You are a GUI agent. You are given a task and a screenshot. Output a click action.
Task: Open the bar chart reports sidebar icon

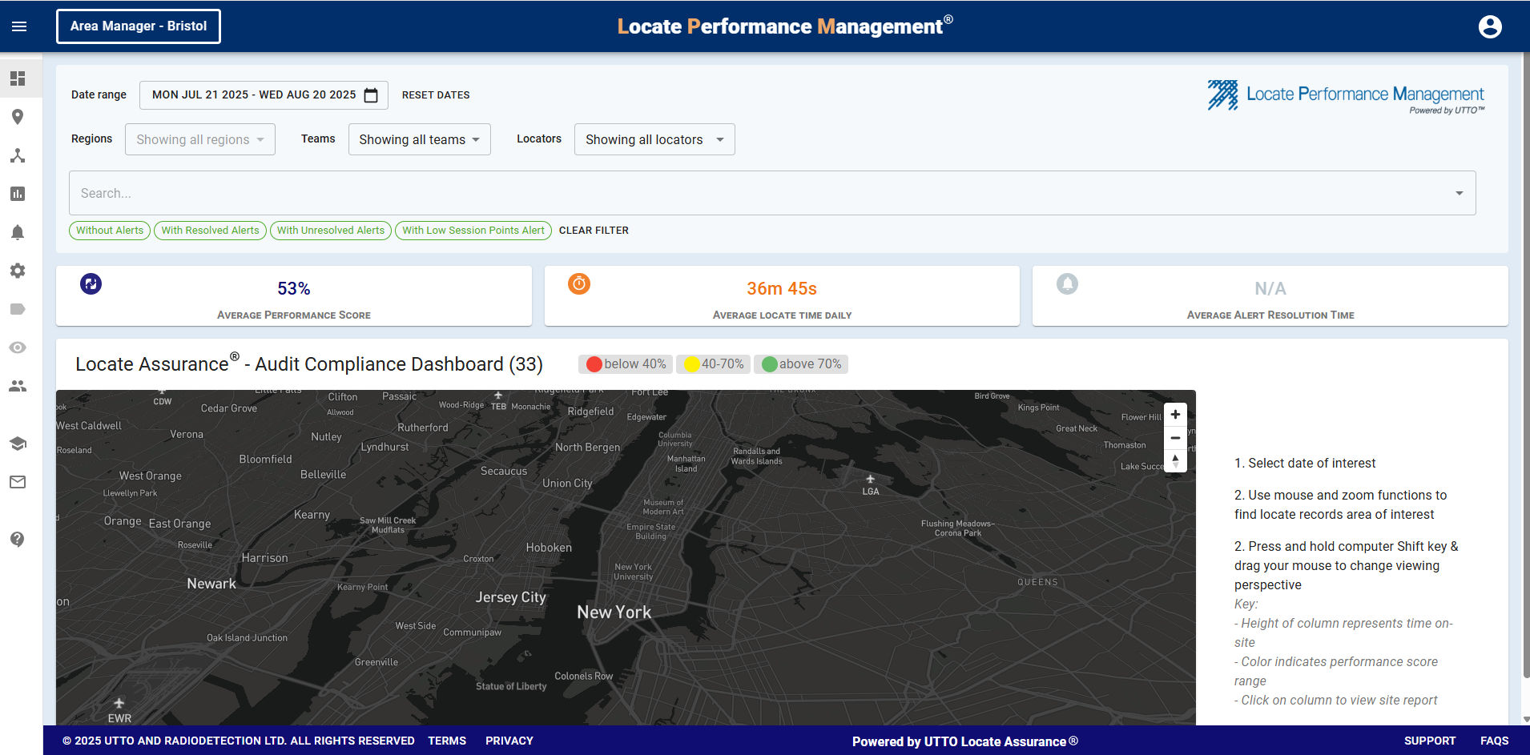pyautogui.click(x=18, y=194)
